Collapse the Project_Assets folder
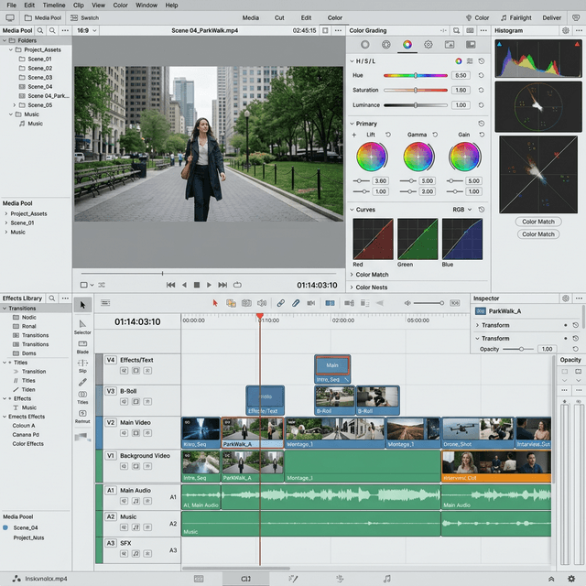 tap(11, 49)
